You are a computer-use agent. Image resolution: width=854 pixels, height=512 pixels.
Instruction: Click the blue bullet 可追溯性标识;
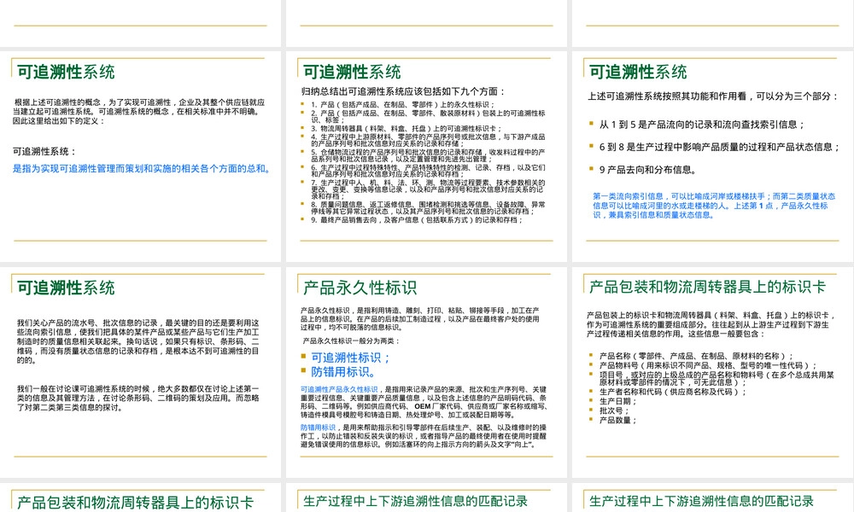pyautogui.click(x=351, y=358)
